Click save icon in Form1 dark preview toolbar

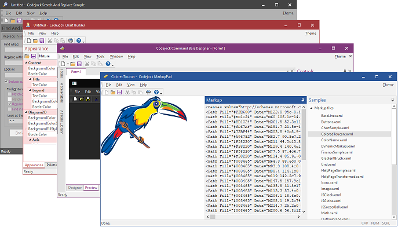point(88,99)
